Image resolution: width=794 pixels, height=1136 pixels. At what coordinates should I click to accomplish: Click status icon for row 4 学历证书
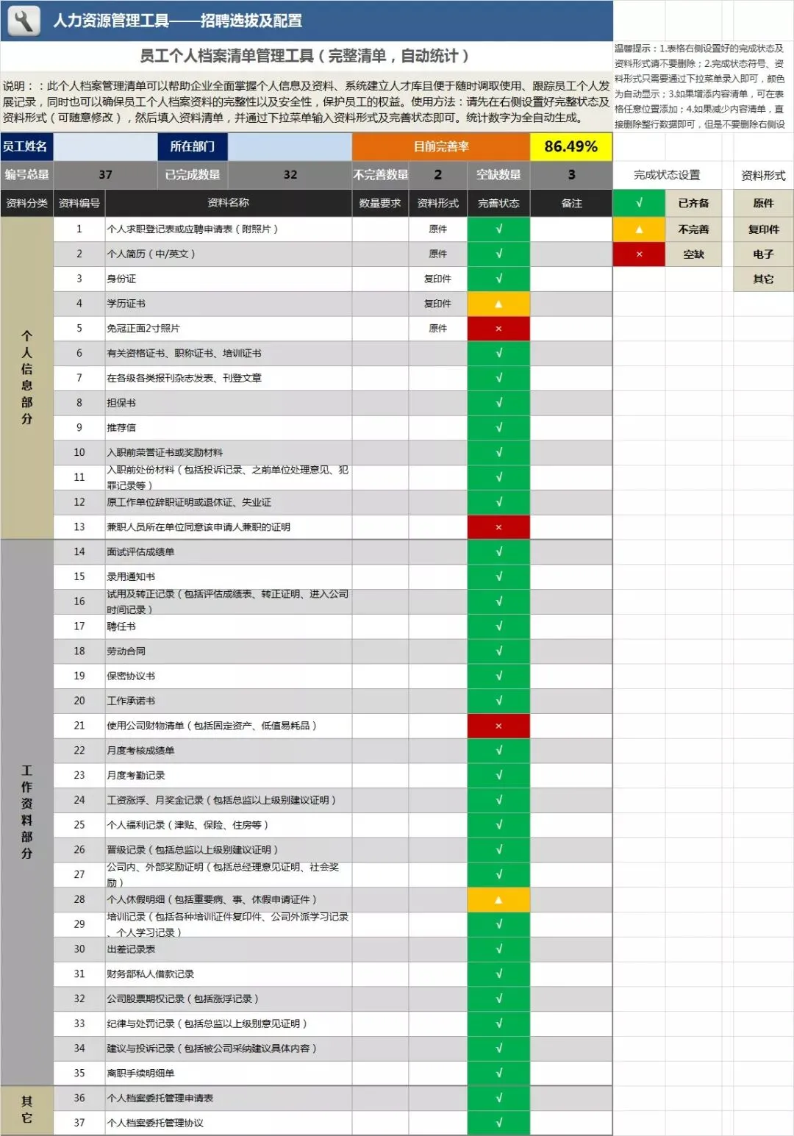(498, 304)
